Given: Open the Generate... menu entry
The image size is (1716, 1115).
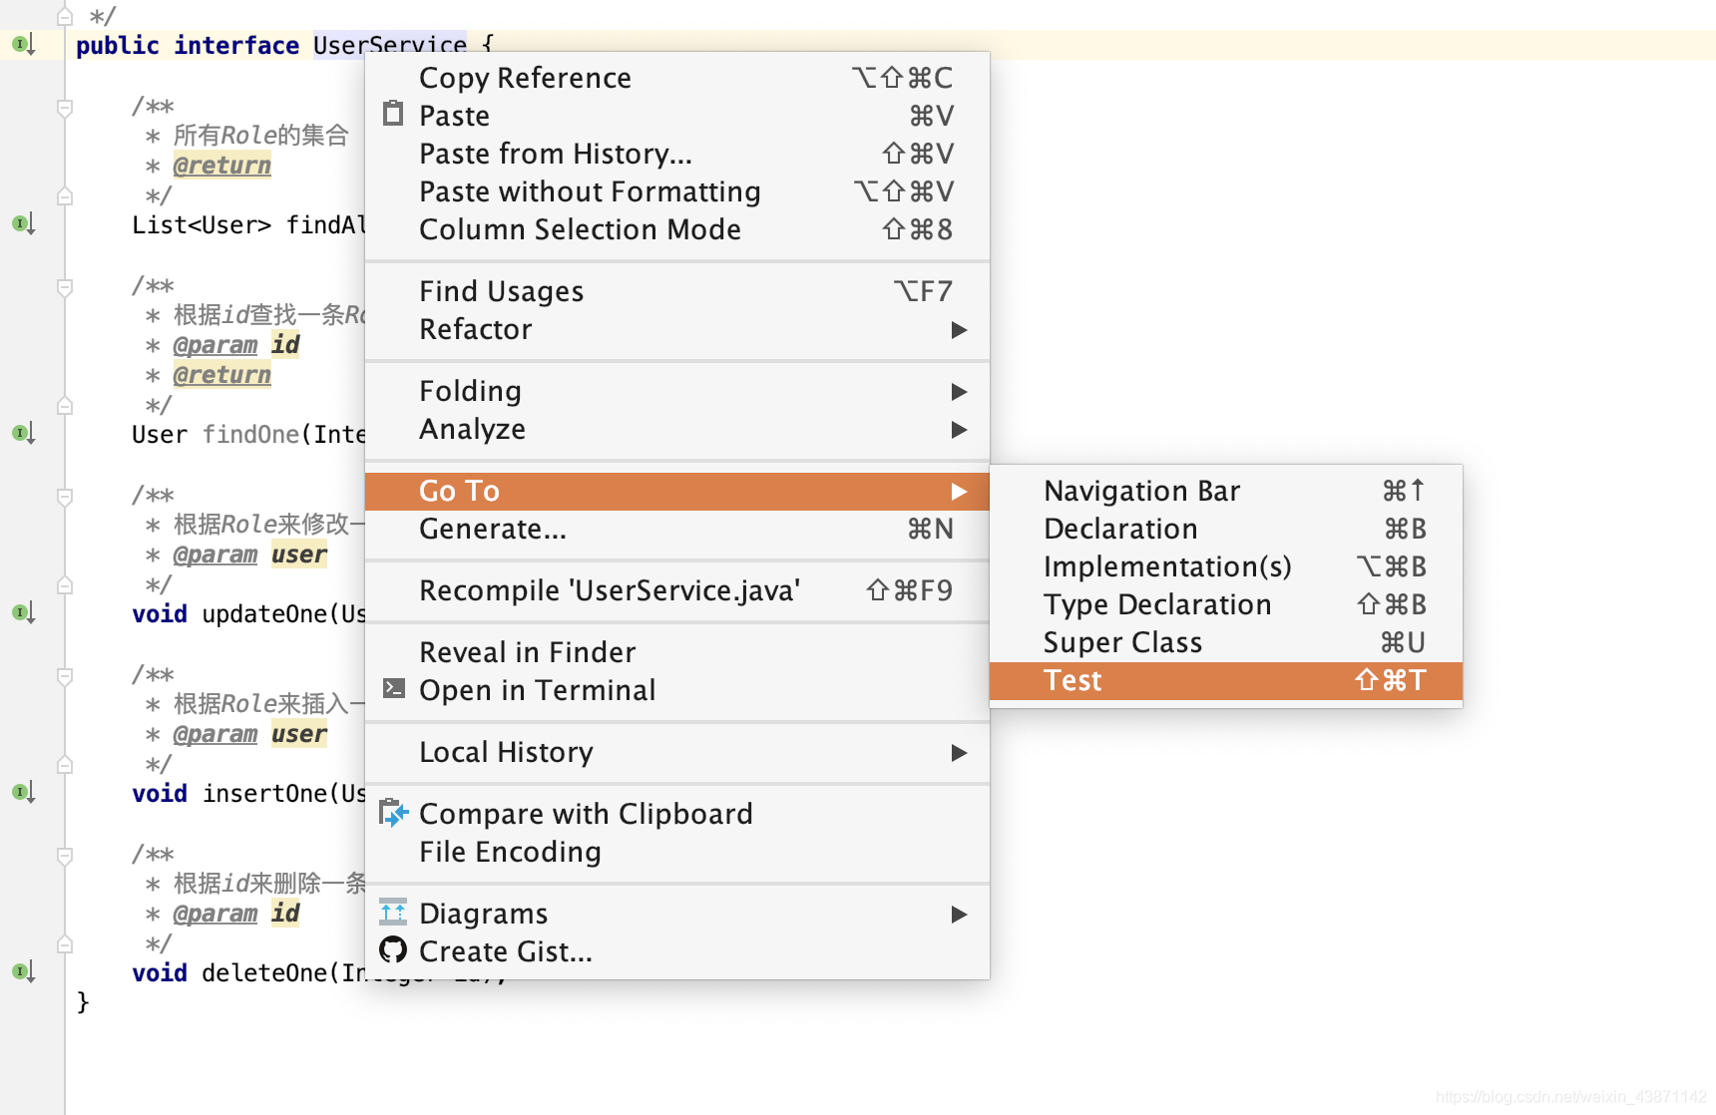Looking at the screenshot, I should tap(677, 529).
